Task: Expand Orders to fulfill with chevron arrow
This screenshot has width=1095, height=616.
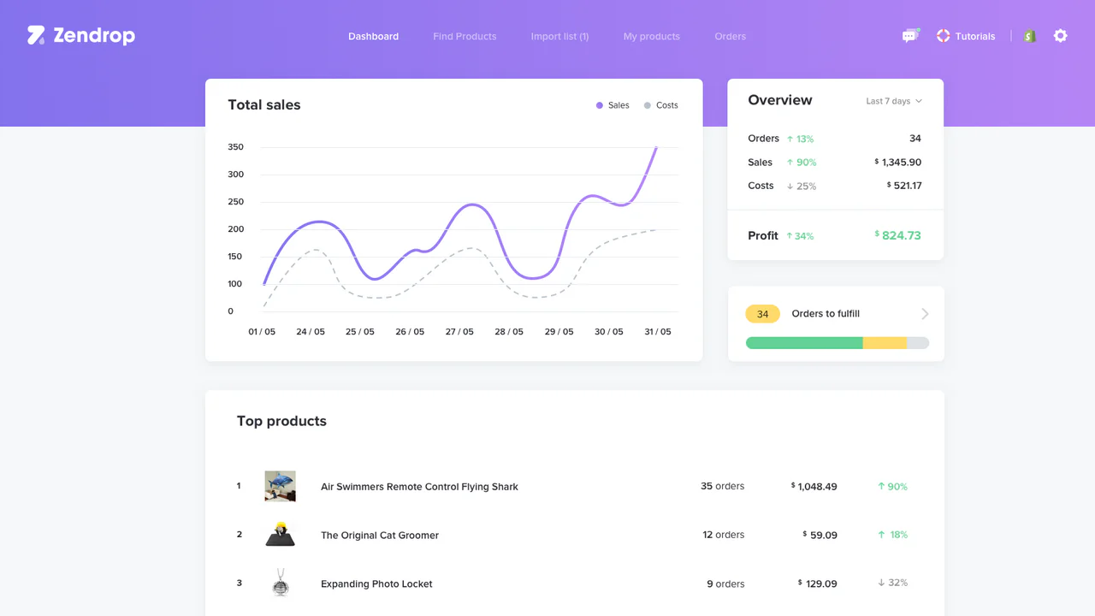Action: click(925, 314)
